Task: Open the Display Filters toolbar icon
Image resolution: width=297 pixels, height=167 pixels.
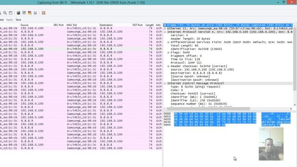Action: (24, 13)
